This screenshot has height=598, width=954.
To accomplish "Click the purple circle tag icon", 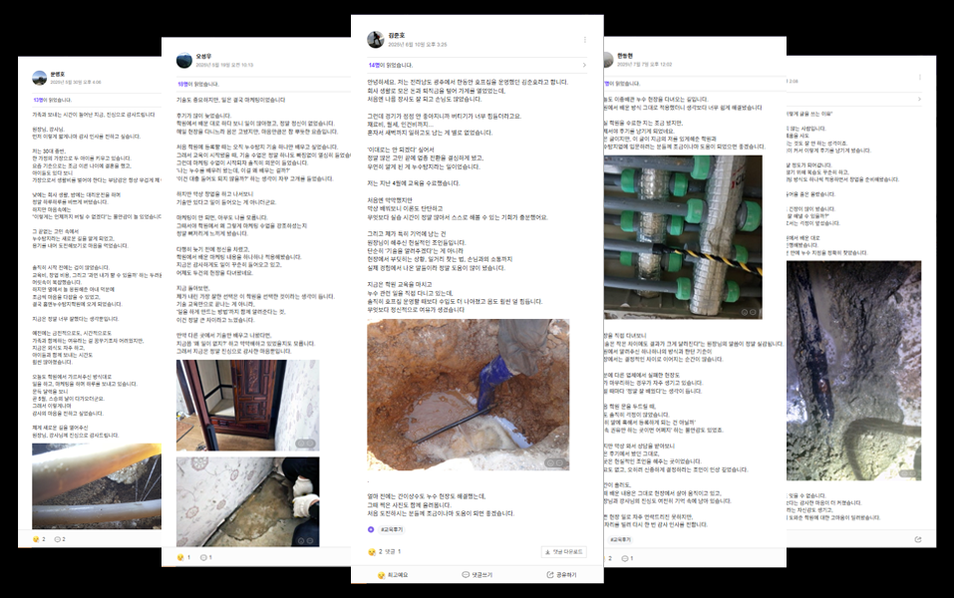I will coord(371,530).
